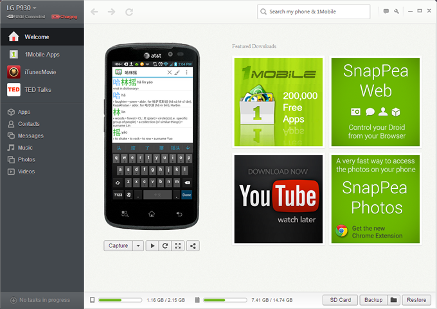The width and height of the screenshot is (437, 309).
Task: Share the phone screenshot
Action: coord(193,246)
